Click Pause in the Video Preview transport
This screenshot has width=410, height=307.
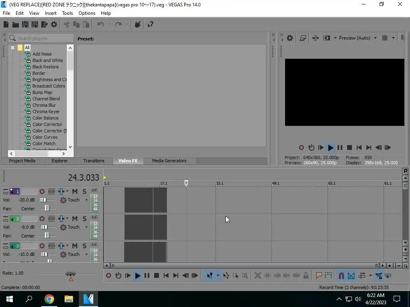pos(340,148)
